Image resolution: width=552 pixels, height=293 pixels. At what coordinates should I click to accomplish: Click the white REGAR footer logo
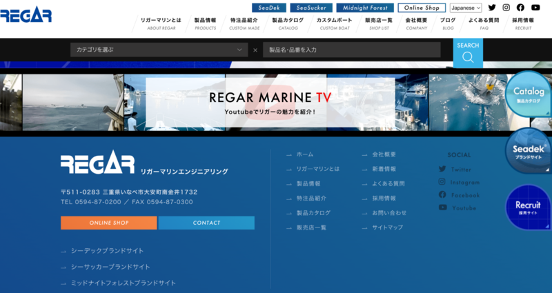[97, 162]
